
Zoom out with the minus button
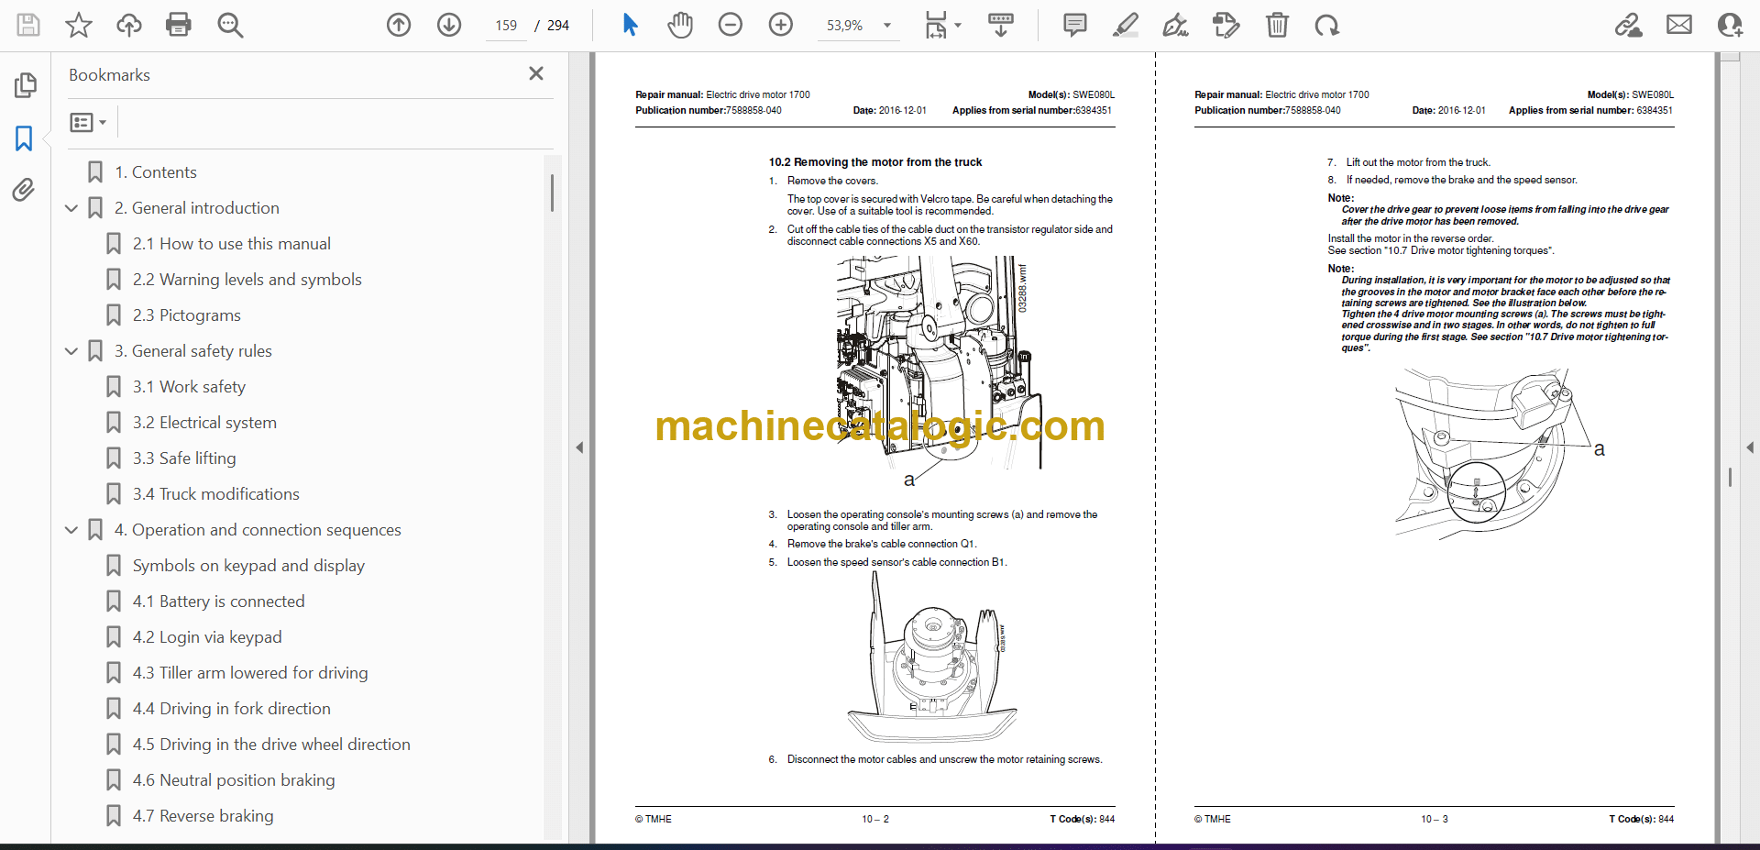[x=731, y=25]
